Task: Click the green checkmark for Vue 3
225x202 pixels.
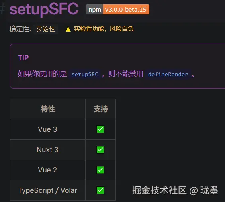Action: tap(100, 129)
